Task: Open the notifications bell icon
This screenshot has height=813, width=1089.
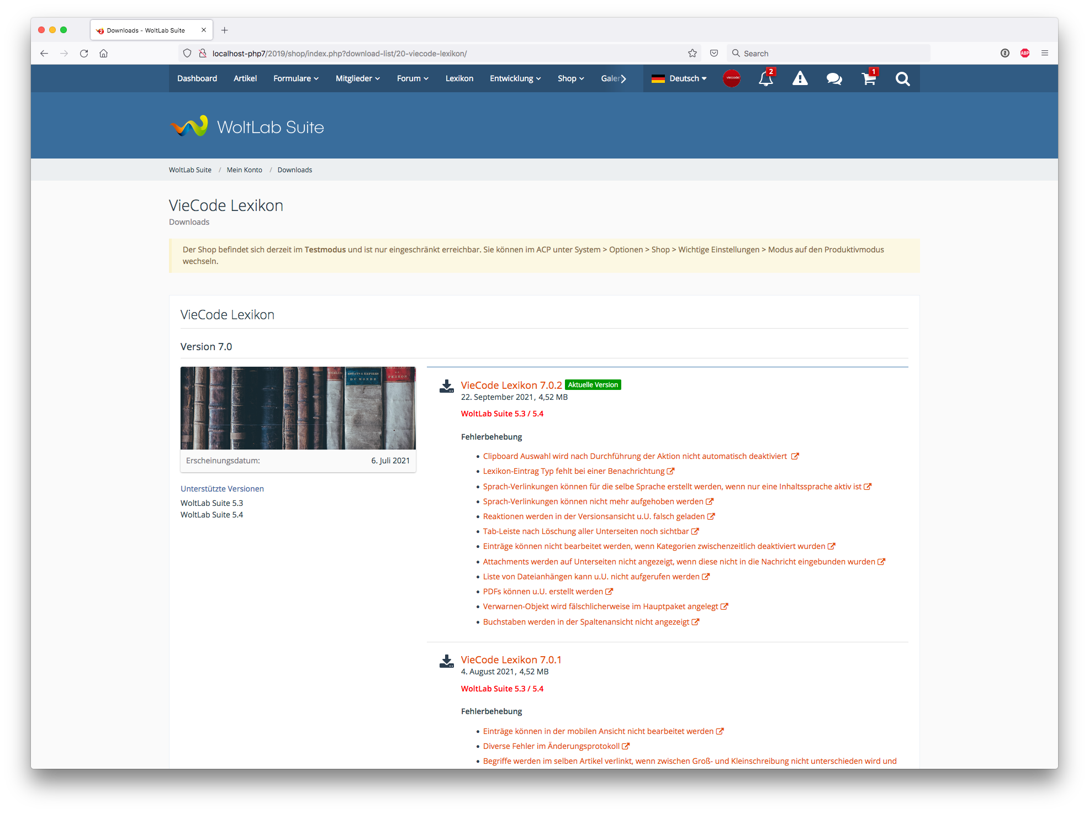Action: 765,79
